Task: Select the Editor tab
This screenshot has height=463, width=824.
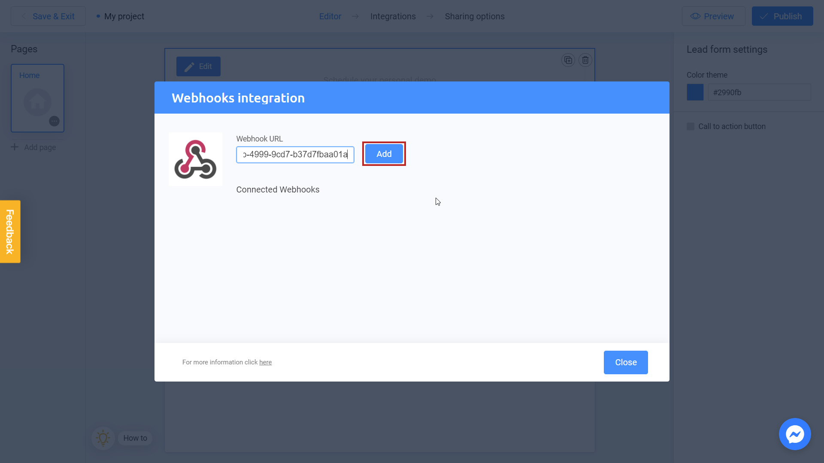Action: click(330, 16)
